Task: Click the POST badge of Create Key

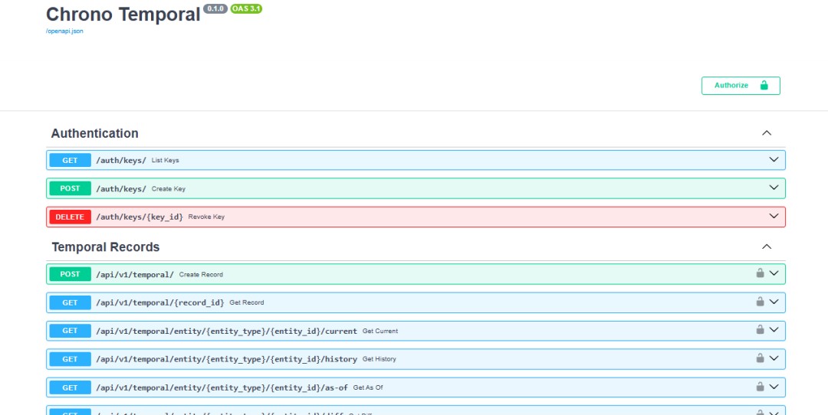Action: 71,188
